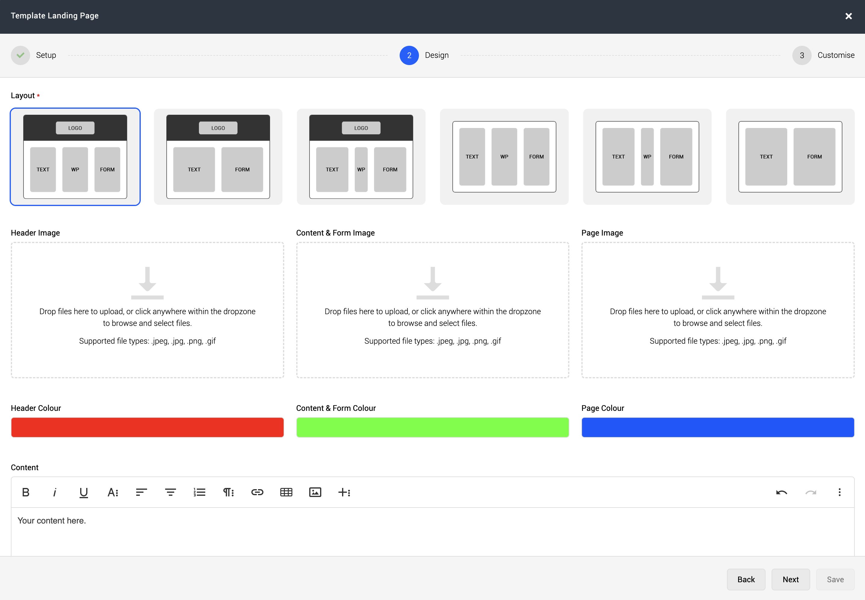Open the paragraph format options
Screen dimensions: 865x600
pyautogui.click(x=228, y=492)
